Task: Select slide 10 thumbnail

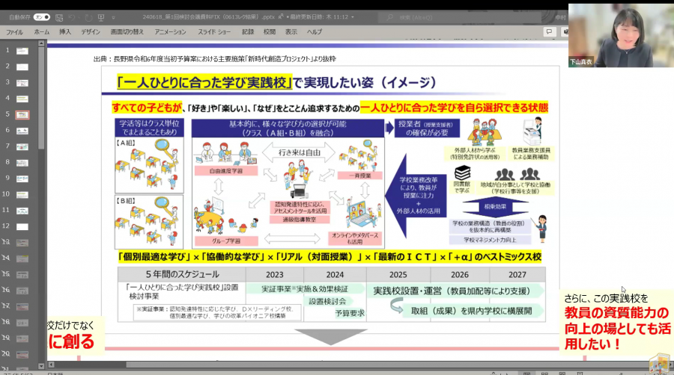Action: click(22, 194)
